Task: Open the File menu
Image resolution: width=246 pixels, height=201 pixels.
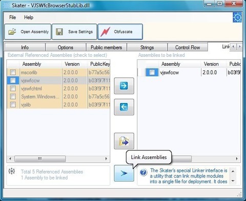Action: pyautogui.click(x=13, y=17)
